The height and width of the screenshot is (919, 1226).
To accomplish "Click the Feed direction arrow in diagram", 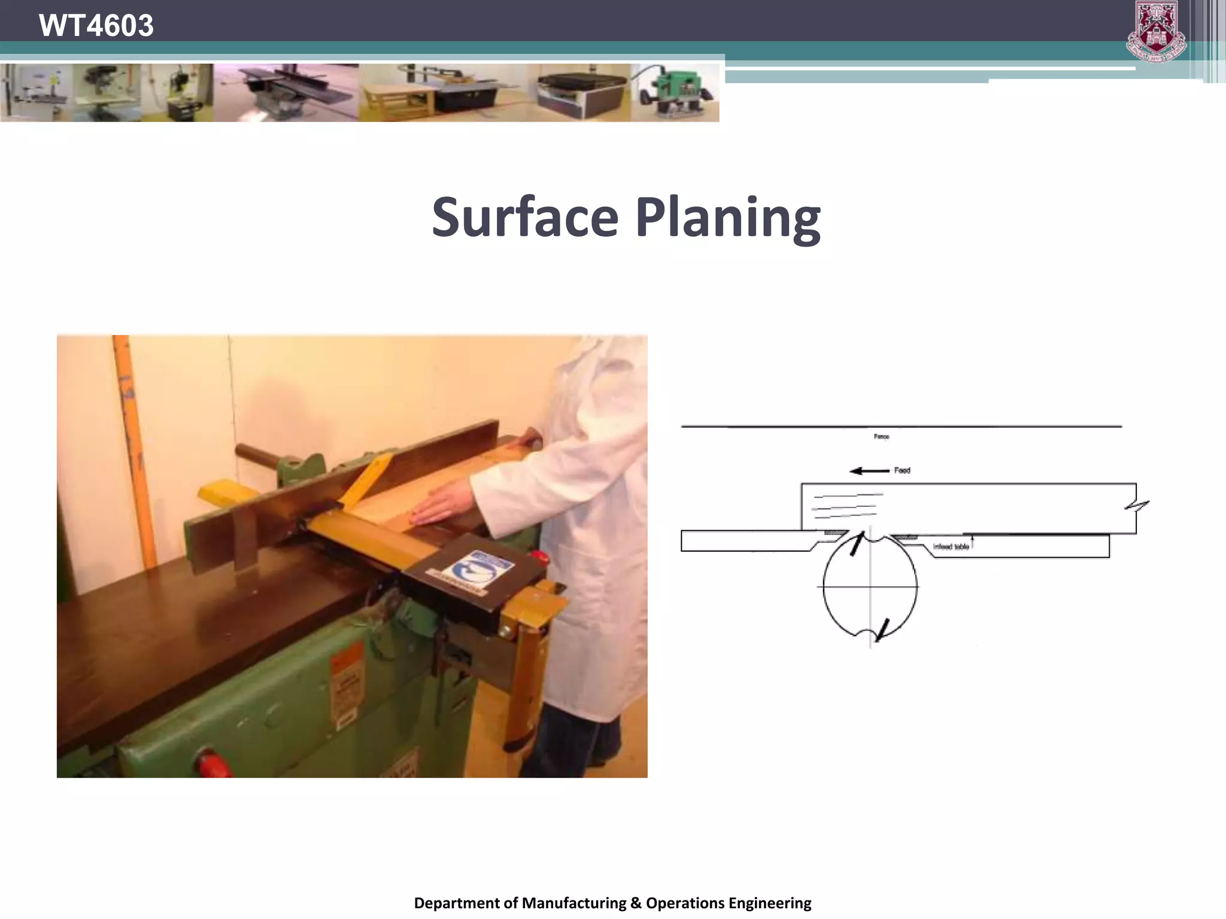I will [869, 471].
